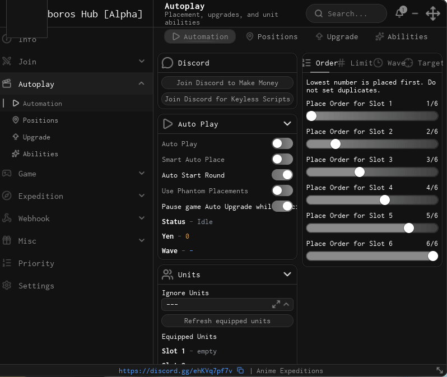Adjust Place Order for Slot 1 slider
The width and height of the screenshot is (447, 377).
click(x=372, y=116)
